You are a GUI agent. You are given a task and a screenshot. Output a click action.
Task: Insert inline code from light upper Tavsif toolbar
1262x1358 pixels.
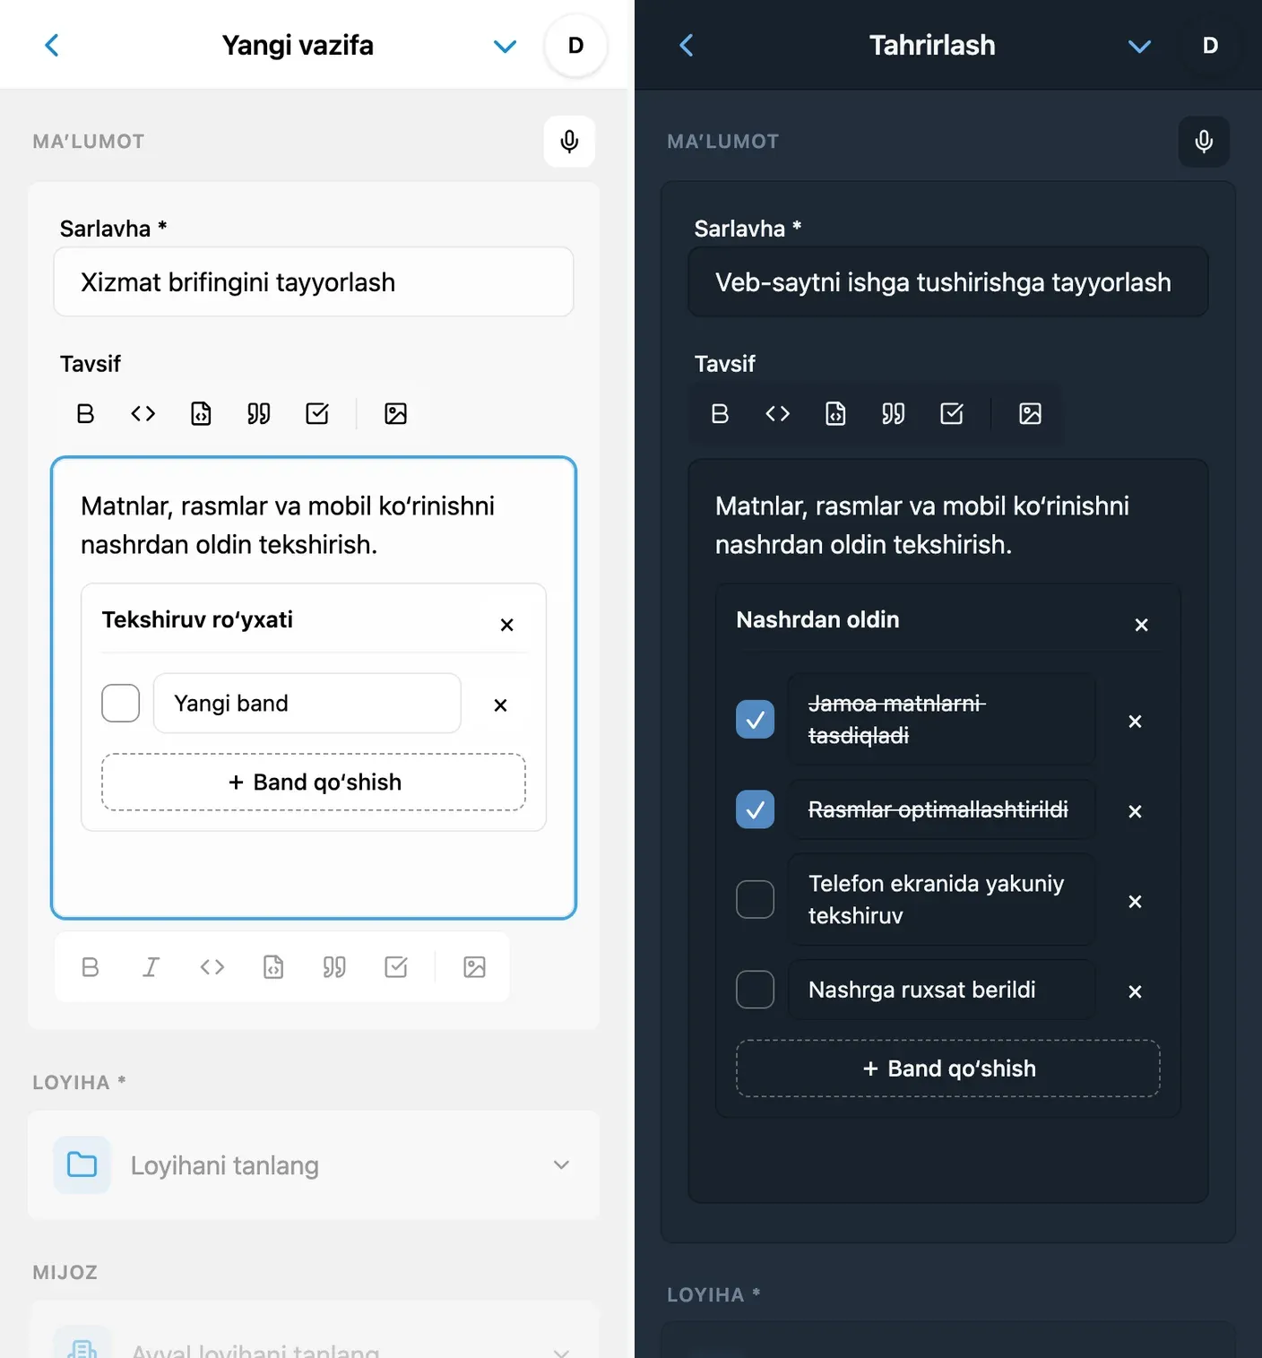pyautogui.click(x=143, y=414)
